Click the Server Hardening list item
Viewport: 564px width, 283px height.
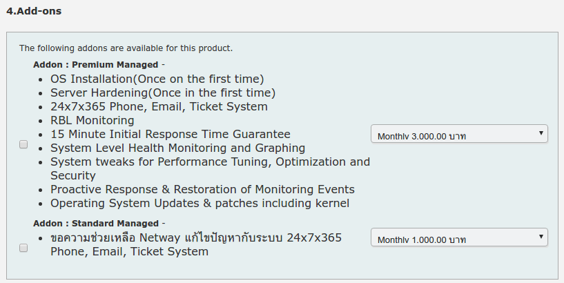163,93
